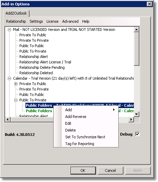The width and height of the screenshot is (158, 182).
Task: Select Relationship Deleted item
Action: (x=36, y=73)
